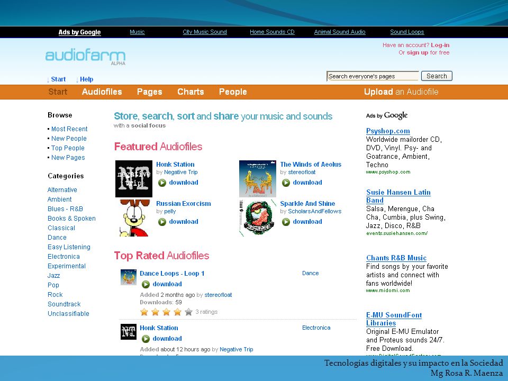508x381 pixels.
Task: Click City Music Sound ad link in top bar
Action: (x=205, y=32)
